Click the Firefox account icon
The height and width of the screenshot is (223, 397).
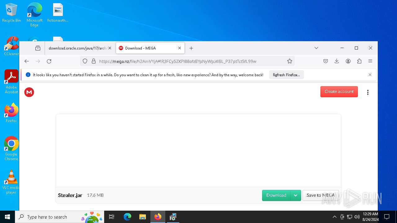(348, 61)
